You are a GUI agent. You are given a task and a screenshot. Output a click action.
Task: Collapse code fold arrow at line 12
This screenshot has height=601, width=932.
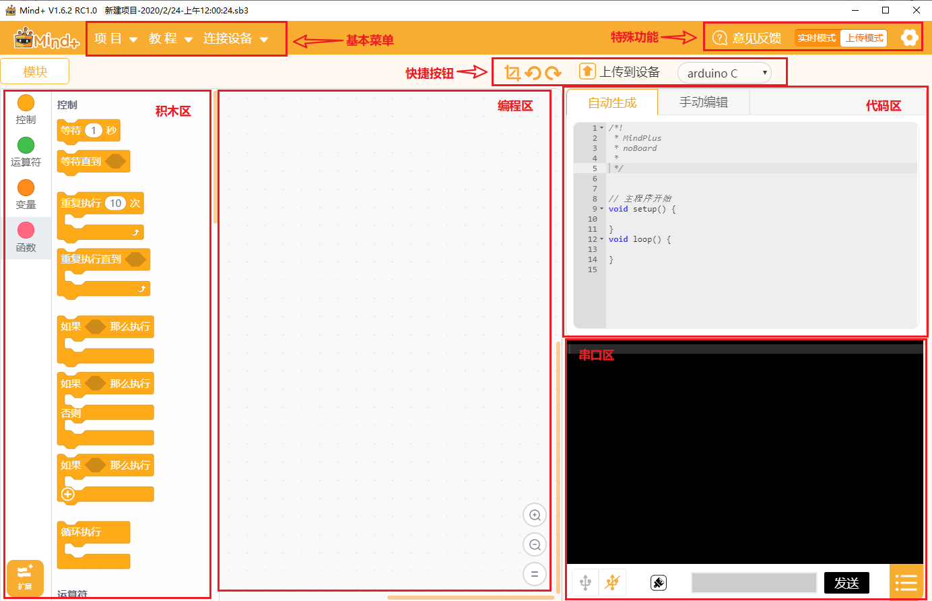point(602,239)
